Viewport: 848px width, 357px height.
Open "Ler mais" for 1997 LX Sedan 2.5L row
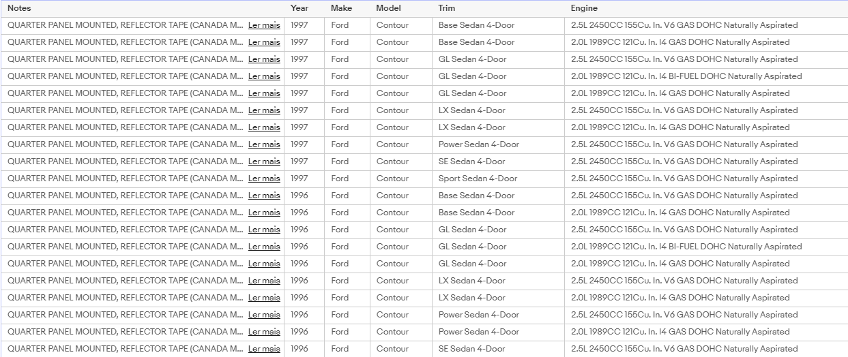(264, 110)
